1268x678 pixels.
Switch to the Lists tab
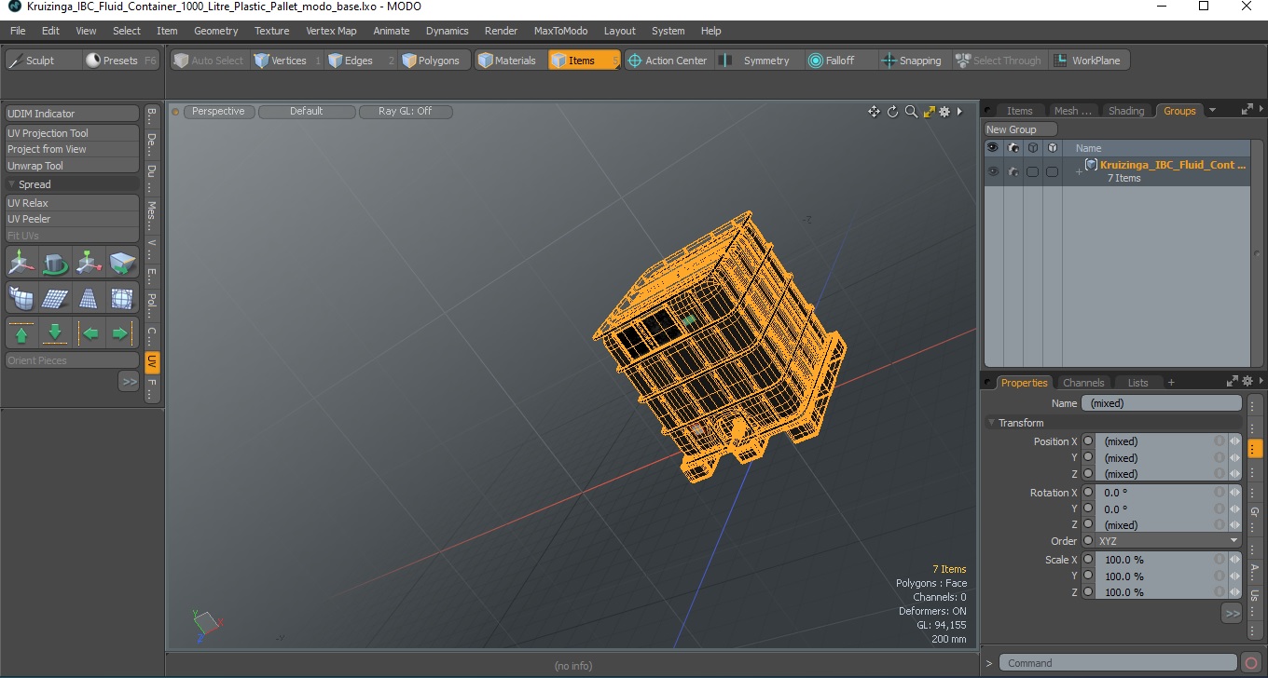[1137, 383]
